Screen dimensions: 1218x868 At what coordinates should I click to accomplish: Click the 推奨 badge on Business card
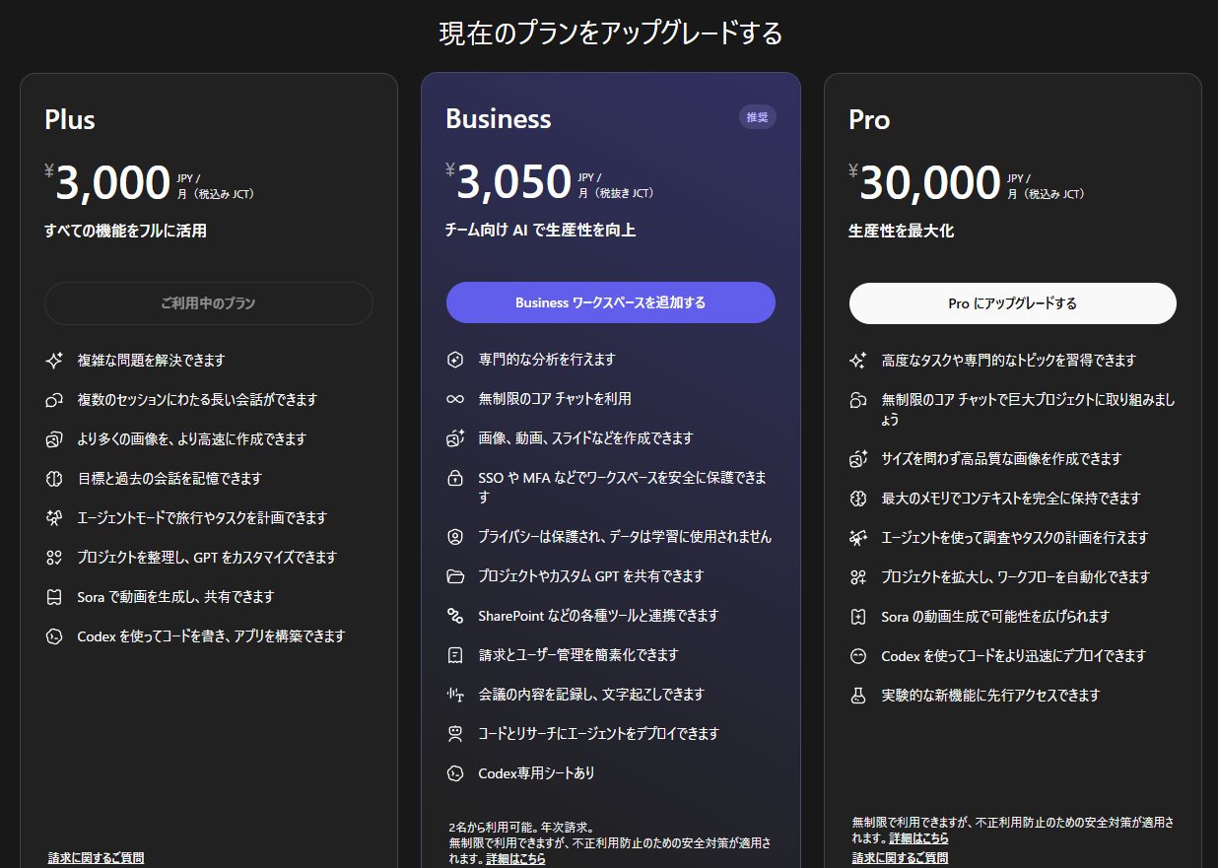click(x=757, y=117)
